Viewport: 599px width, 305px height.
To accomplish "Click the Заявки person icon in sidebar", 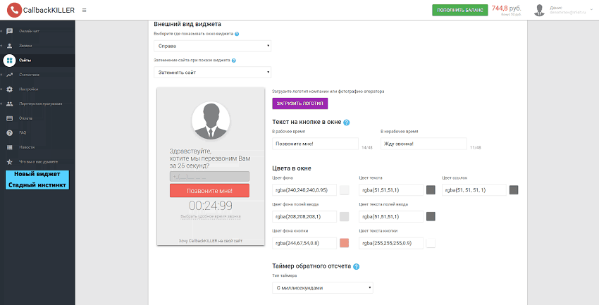I will (x=10, y=46).
